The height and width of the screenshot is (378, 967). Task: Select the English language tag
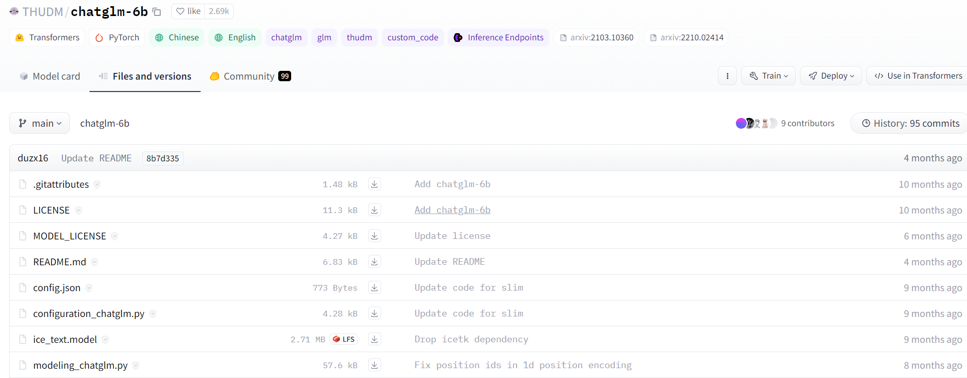(x=235, y=37)
